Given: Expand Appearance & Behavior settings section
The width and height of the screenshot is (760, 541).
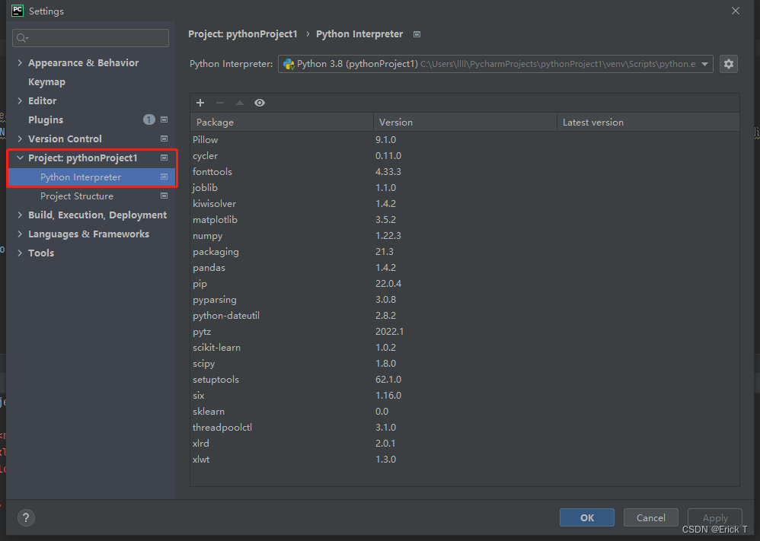Looking at the screenshot, I should (x=20, y=63).
